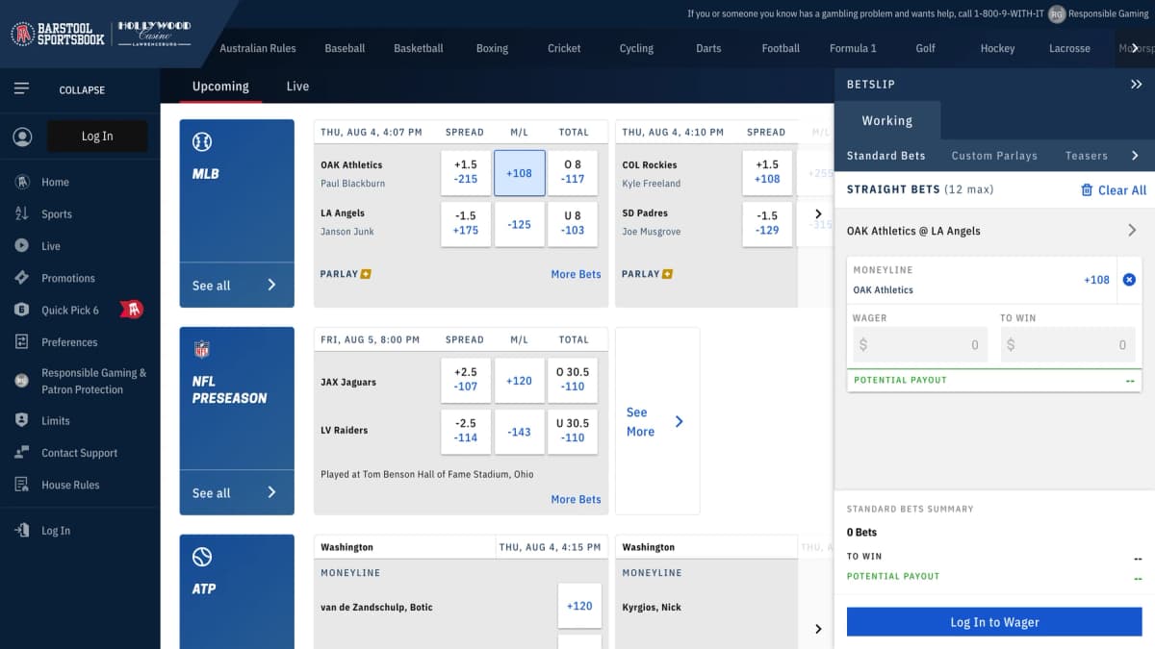The image size is (1155, 649).
Task: Click the NFL shield logo icon
Action: (202, 349)
